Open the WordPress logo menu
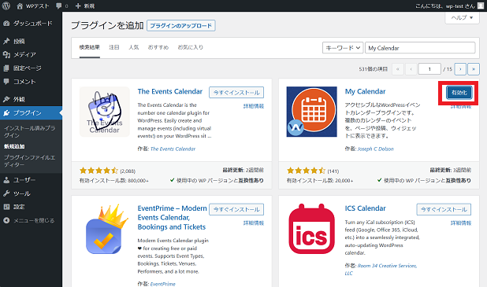 (x=6, y=6)
